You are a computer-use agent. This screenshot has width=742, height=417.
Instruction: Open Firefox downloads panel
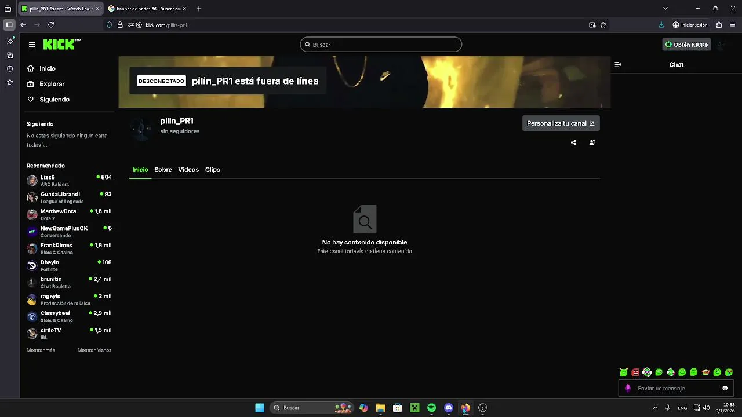(661, 25)
